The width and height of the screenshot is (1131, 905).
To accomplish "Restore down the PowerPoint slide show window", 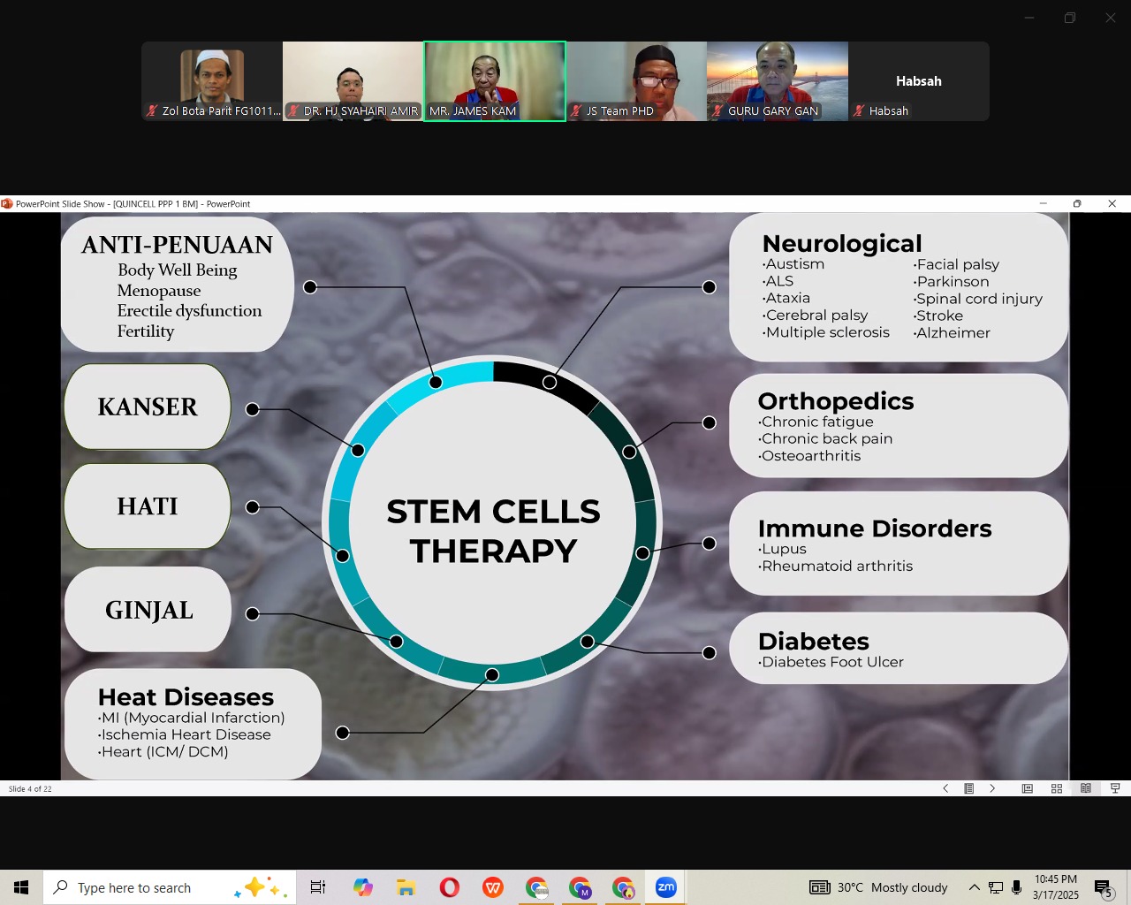I will pos(1077,203).
